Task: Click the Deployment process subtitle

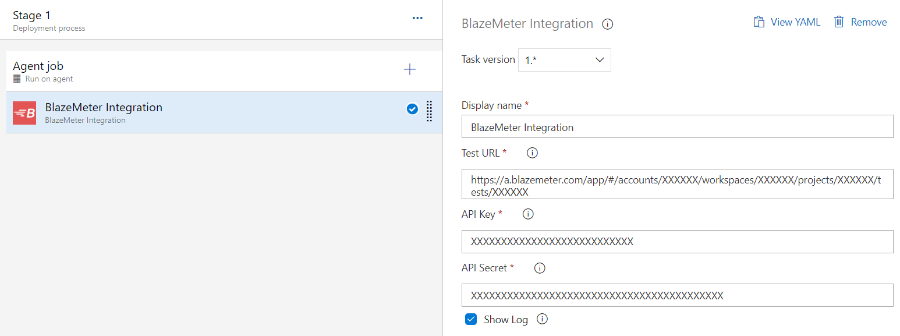Action: (49, 28)
